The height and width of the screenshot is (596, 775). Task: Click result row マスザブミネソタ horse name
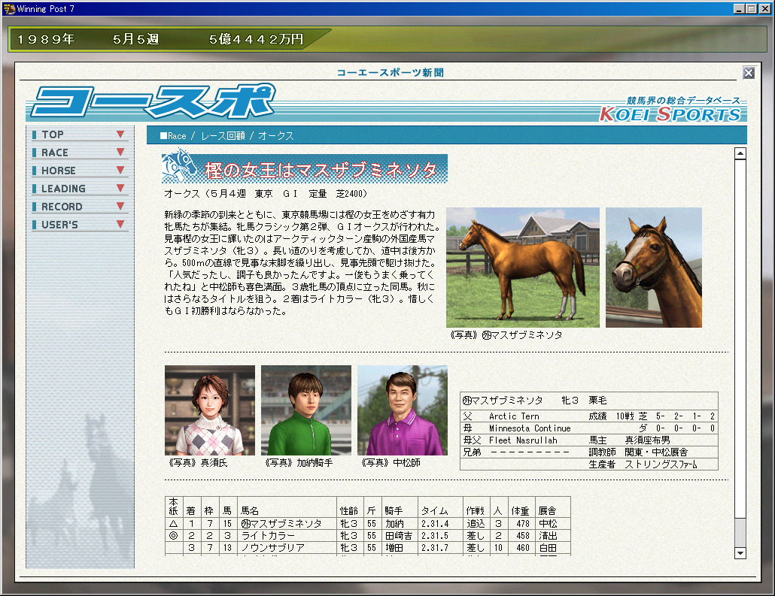[x=281, y=523]
